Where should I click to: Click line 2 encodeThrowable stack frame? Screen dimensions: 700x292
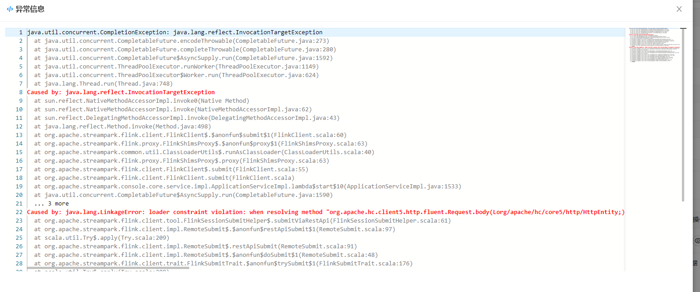click(x=182, y=41)
